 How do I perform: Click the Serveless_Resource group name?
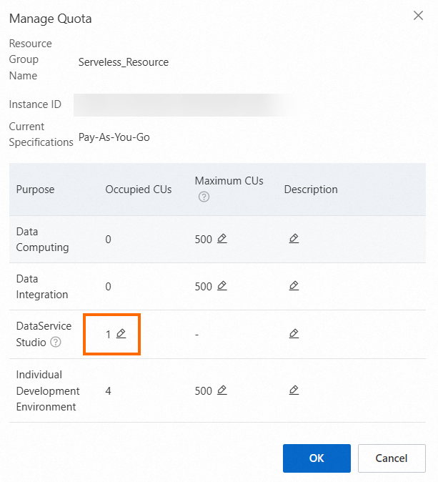[x=124, y=62]
